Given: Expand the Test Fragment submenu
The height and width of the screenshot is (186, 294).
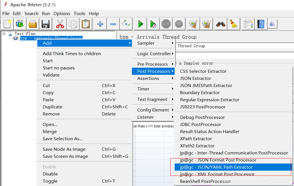Looking at the screenshot, I should pyautogui.click(x=153, y=99).
